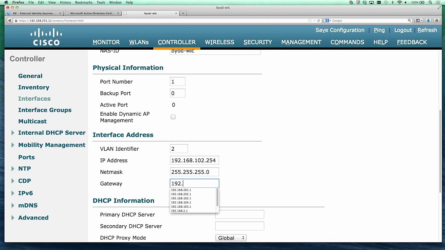Select Interface Groups in the sidebar

45,110
